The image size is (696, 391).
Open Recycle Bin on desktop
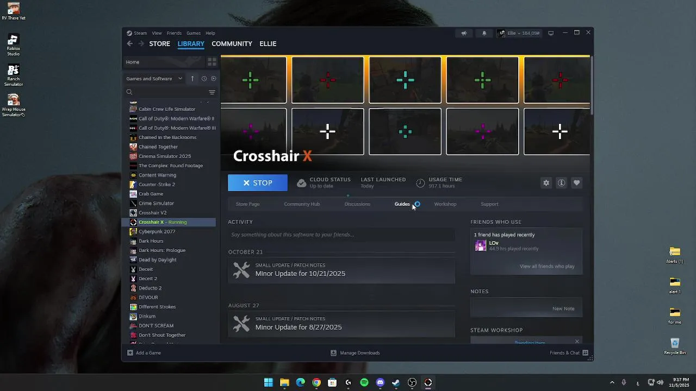click(x=675, y=346)
